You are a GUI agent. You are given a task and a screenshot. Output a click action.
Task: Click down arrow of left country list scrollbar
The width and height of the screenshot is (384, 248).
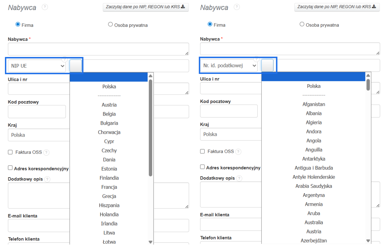coord(150,242)
